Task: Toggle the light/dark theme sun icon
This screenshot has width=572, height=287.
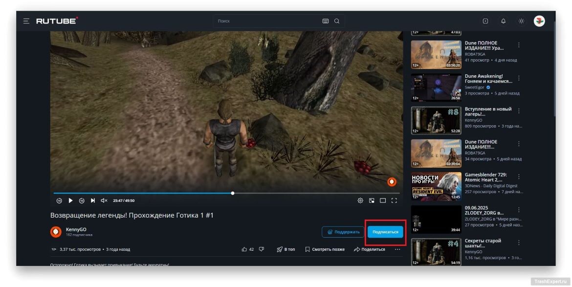Action: pyautogui.click(x=521, y=21)
